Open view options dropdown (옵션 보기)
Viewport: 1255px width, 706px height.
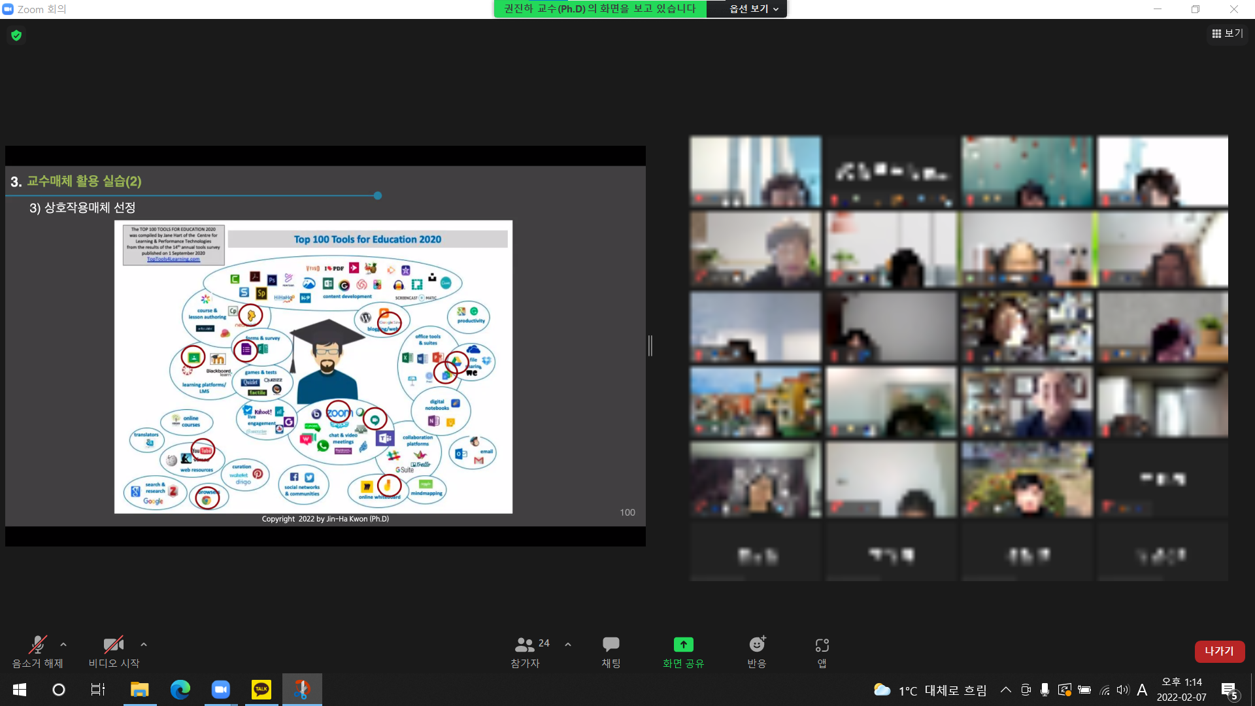754,8
